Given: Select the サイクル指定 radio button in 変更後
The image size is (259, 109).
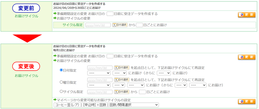Looking at the screenshot, I should (x=61, y=92).
